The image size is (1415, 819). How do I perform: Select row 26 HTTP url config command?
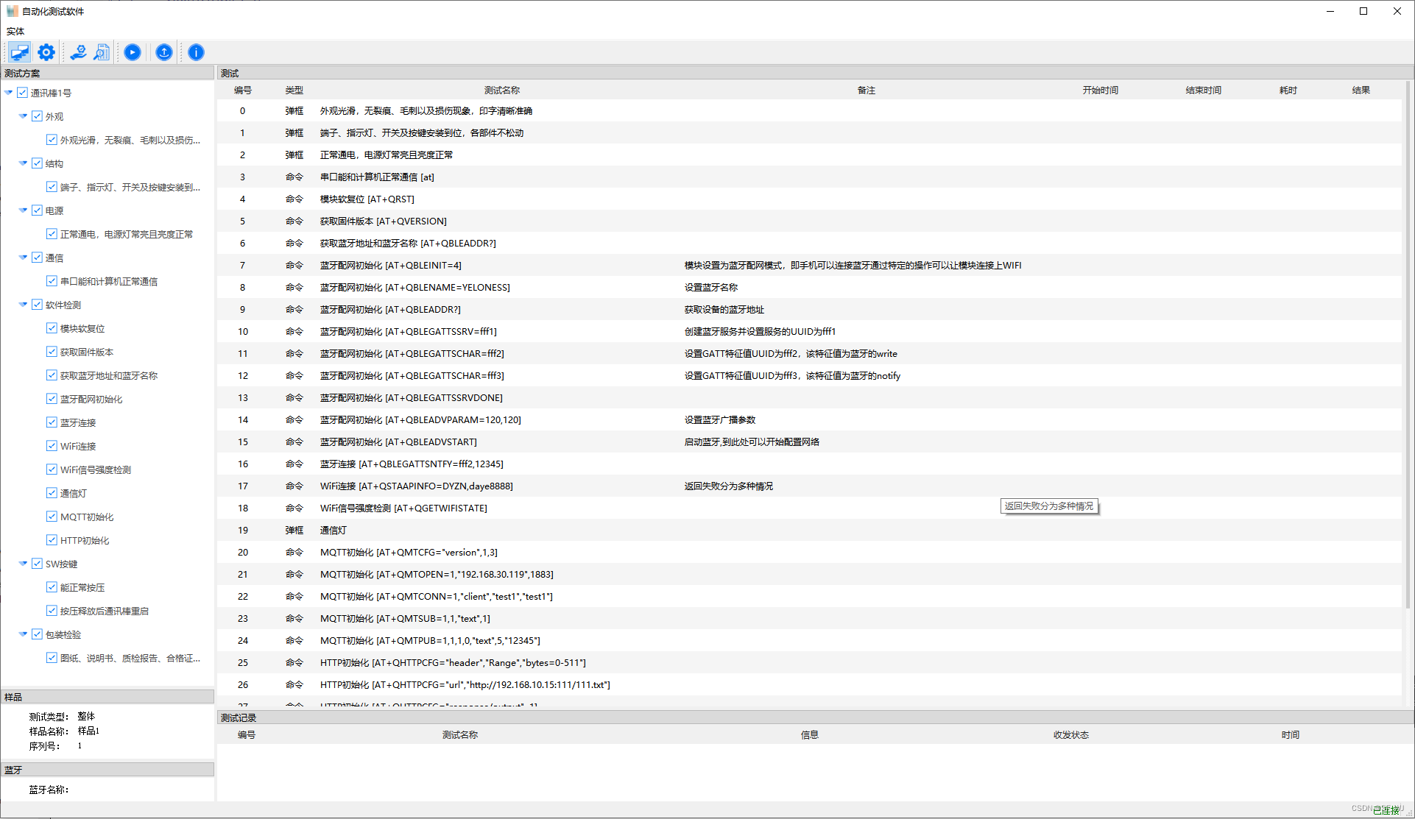pyautogui.click(x=810, y=684)
